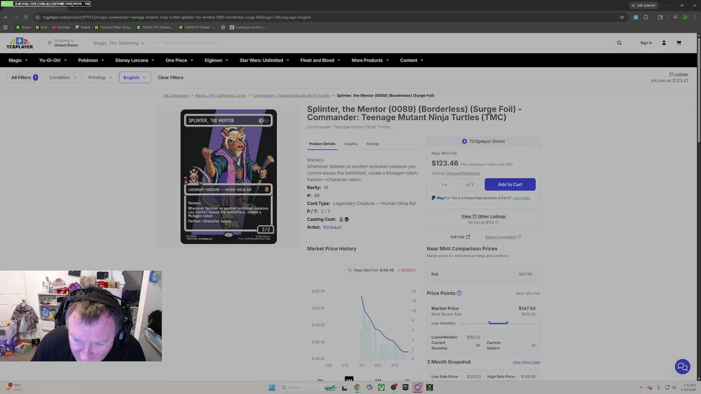
Task: Click the shipping location pin icon
Action: coord(50,43)
